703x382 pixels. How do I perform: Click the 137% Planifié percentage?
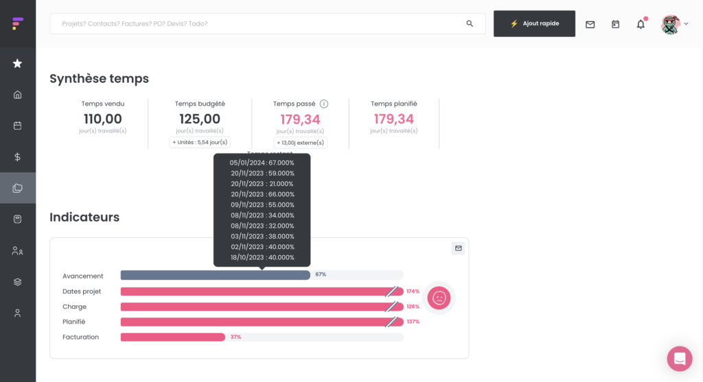point(413,322)
